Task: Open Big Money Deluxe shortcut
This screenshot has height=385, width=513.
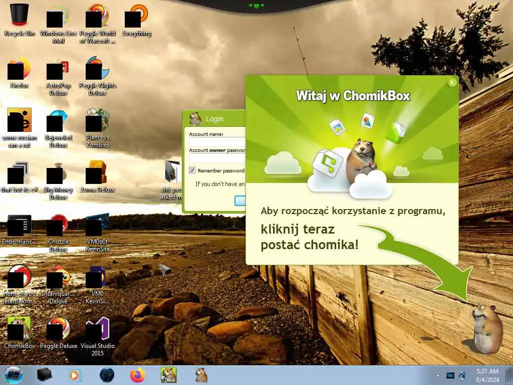Action: coord(58,180)
